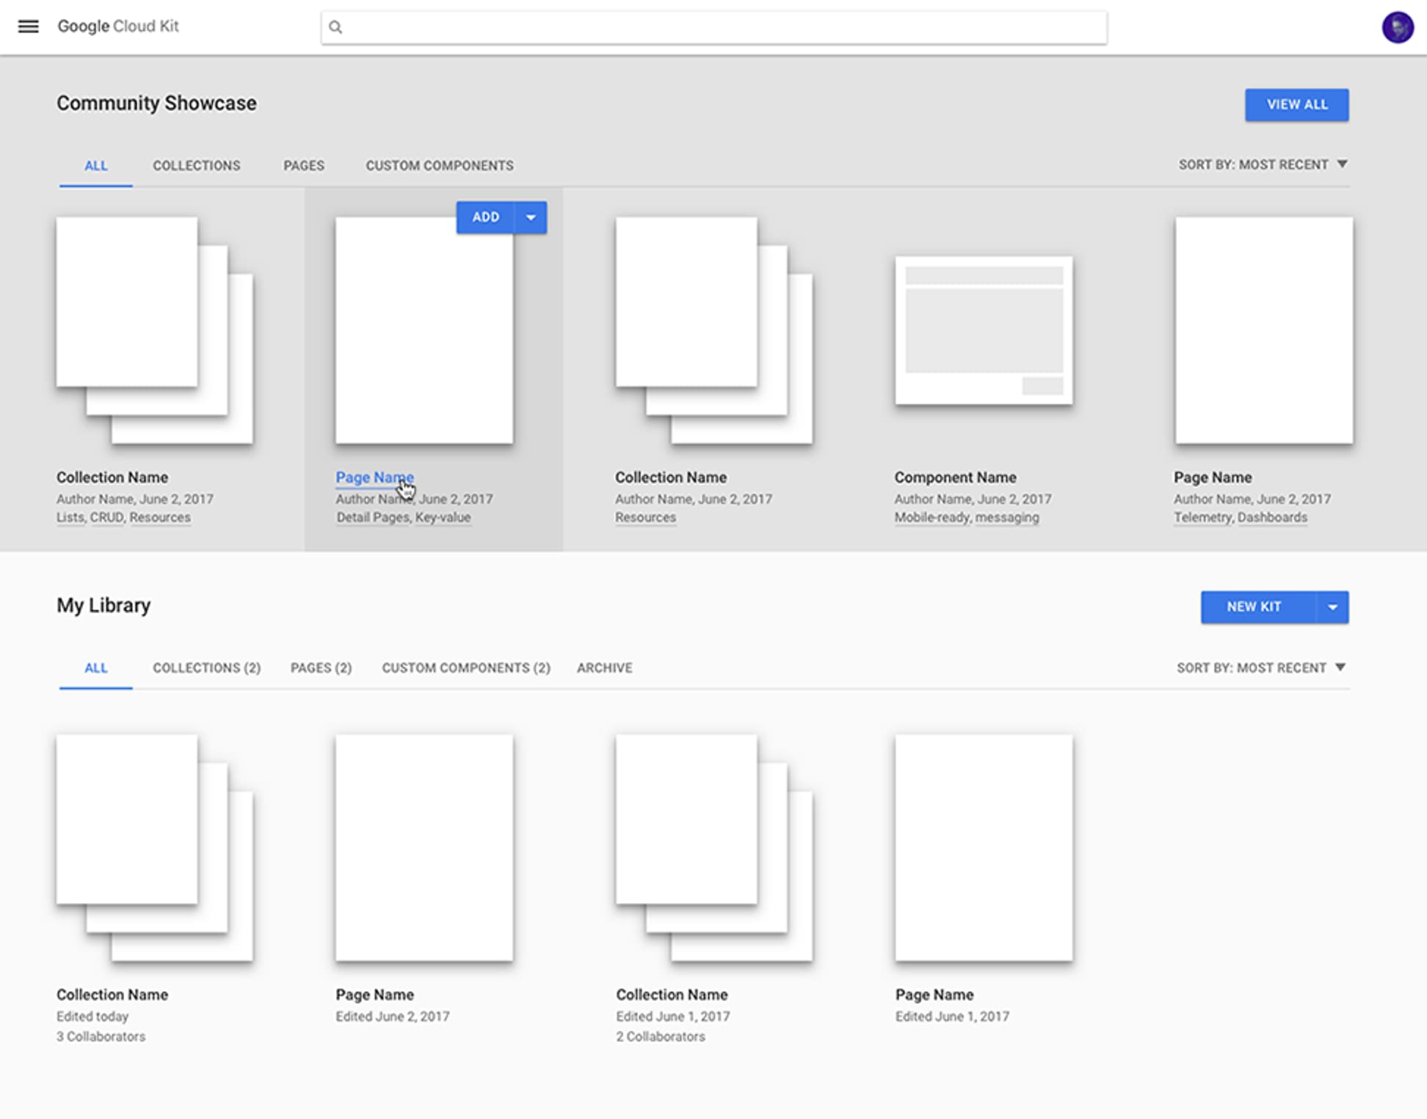Open the highlighted Page Name link
1427x1119 pixels.
(x=374, y=477)
